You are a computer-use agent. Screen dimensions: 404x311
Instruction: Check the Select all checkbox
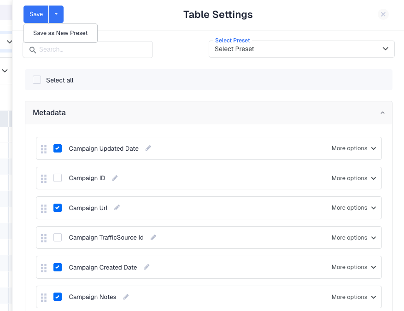click(x=37, y=80)
